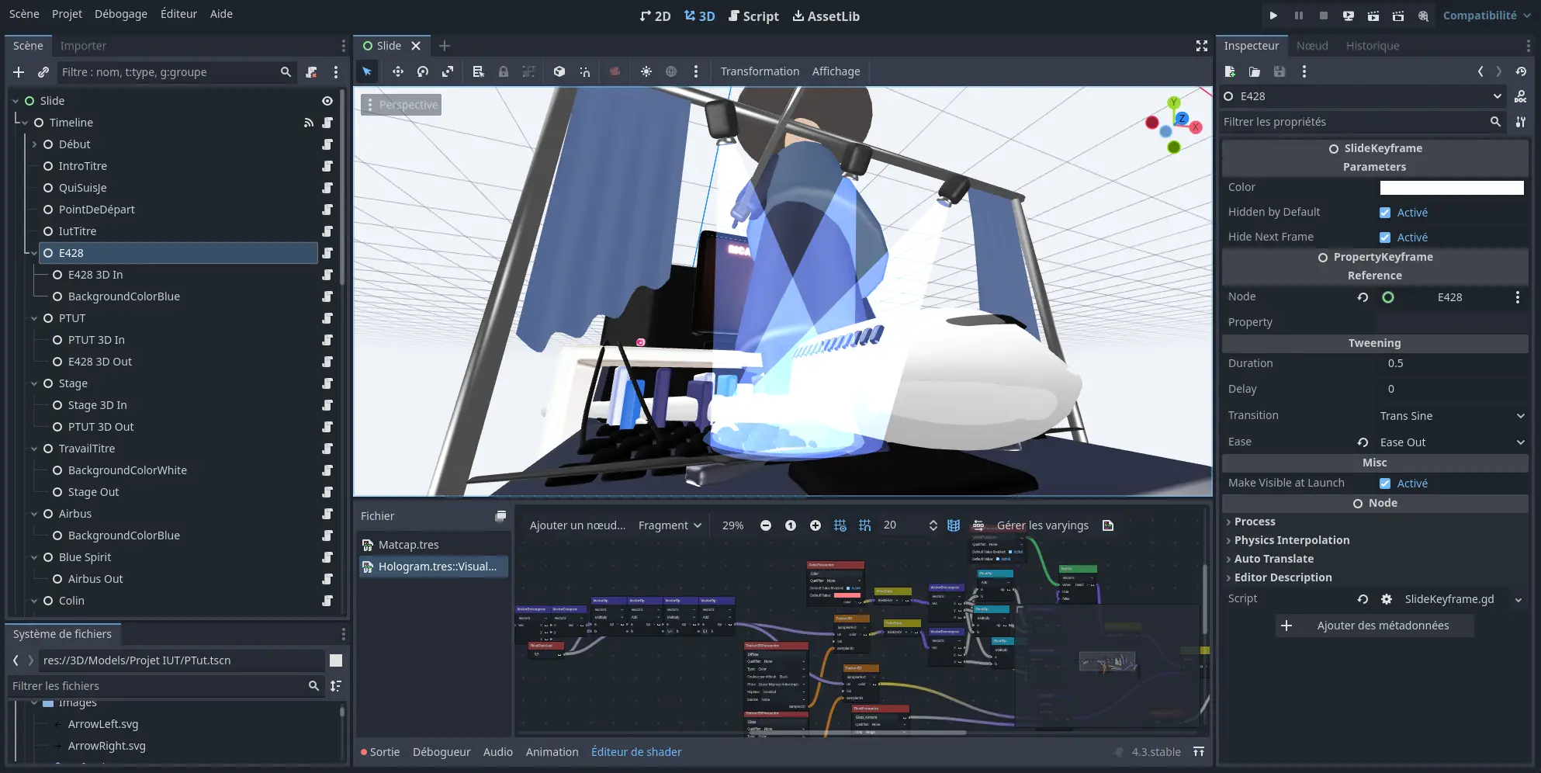Select Matcap.tres in shader file list
Image resolution: width=1541 pixels, height=773 pixels.
click(x=433, y=545)
